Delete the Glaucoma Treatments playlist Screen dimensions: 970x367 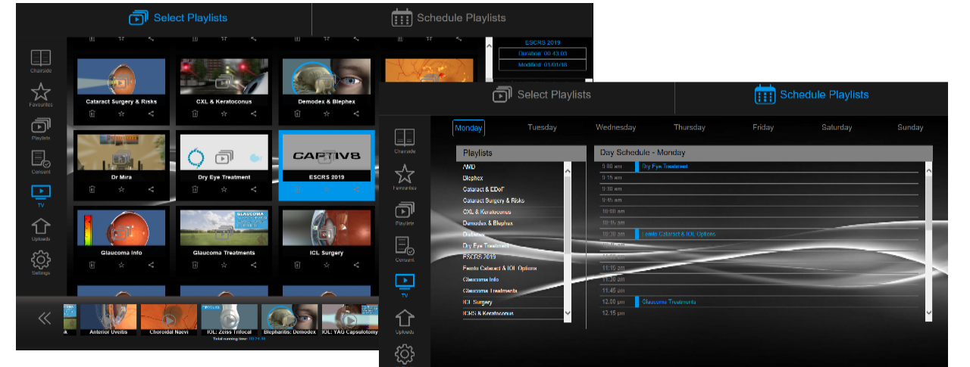195,265
